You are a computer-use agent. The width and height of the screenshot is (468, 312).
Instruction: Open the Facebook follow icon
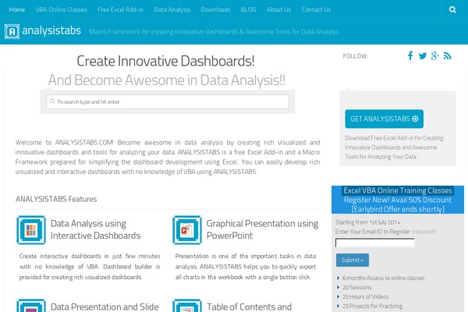410,56
